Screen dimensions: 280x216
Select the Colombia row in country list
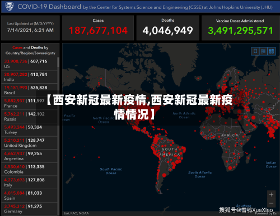coord(29,169)
